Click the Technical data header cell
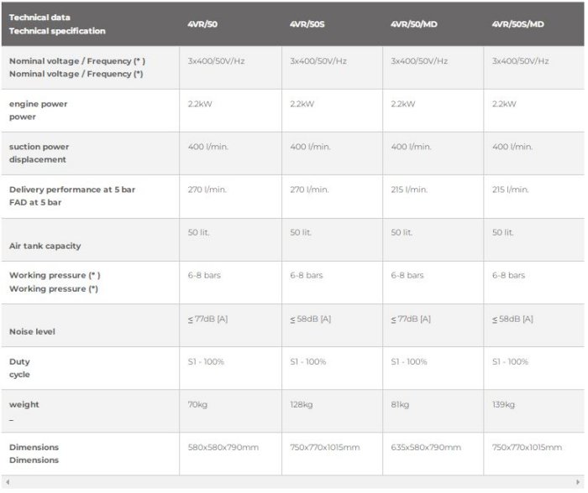Image resolution: width=588 pixels, height=493 pixels. [x=57, y=24]
